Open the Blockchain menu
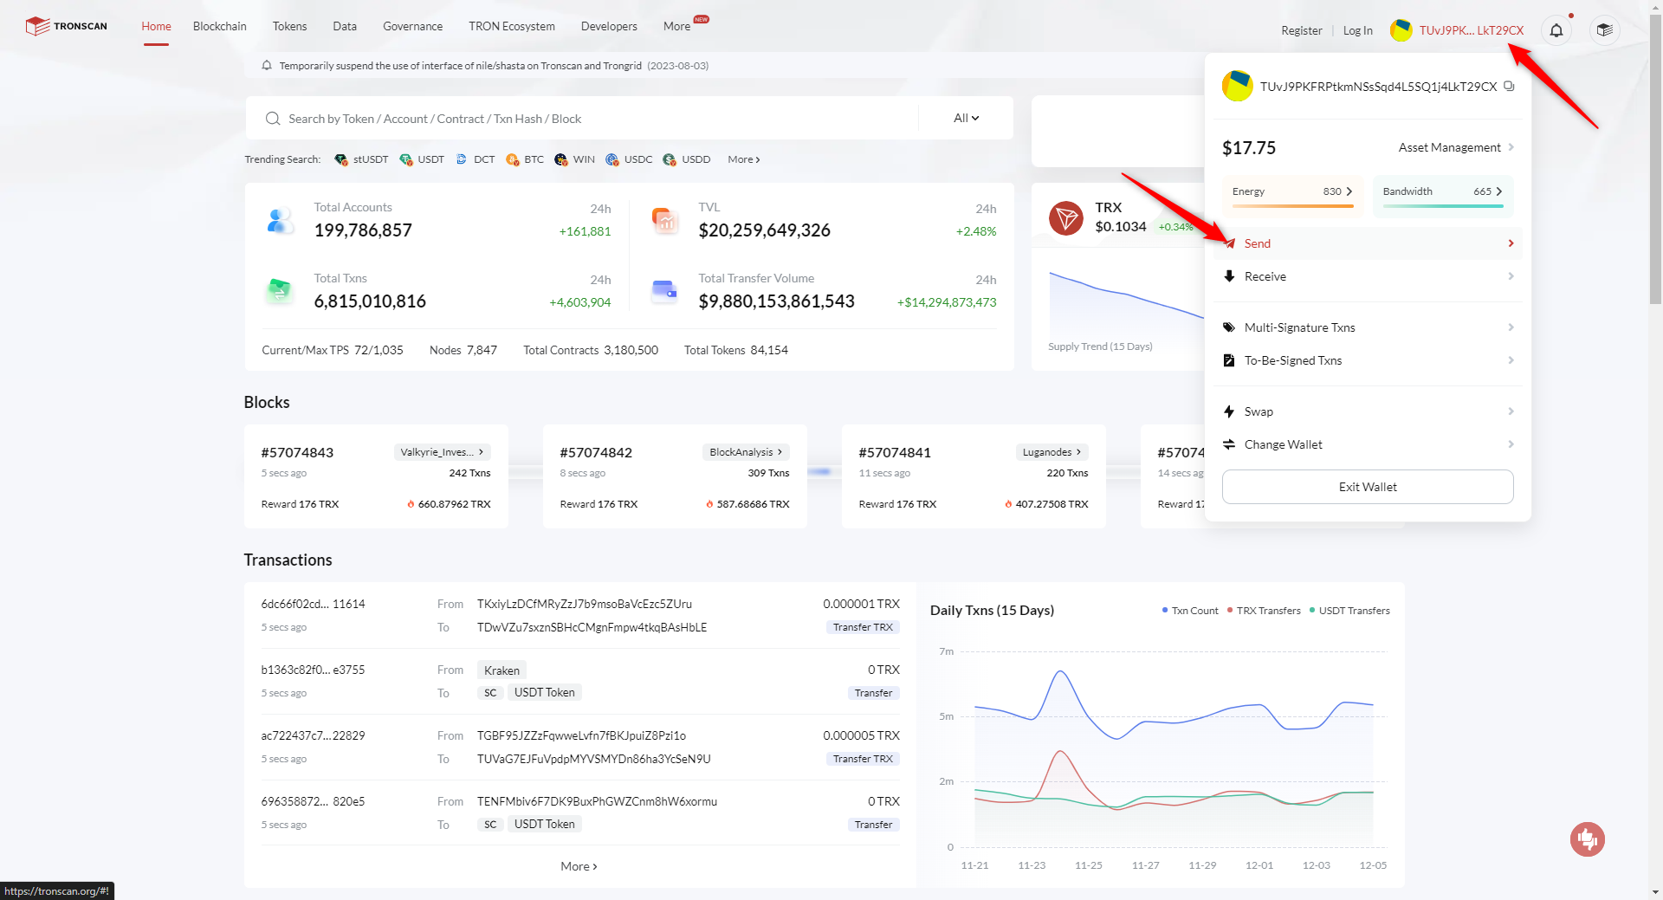 [219, 26]
